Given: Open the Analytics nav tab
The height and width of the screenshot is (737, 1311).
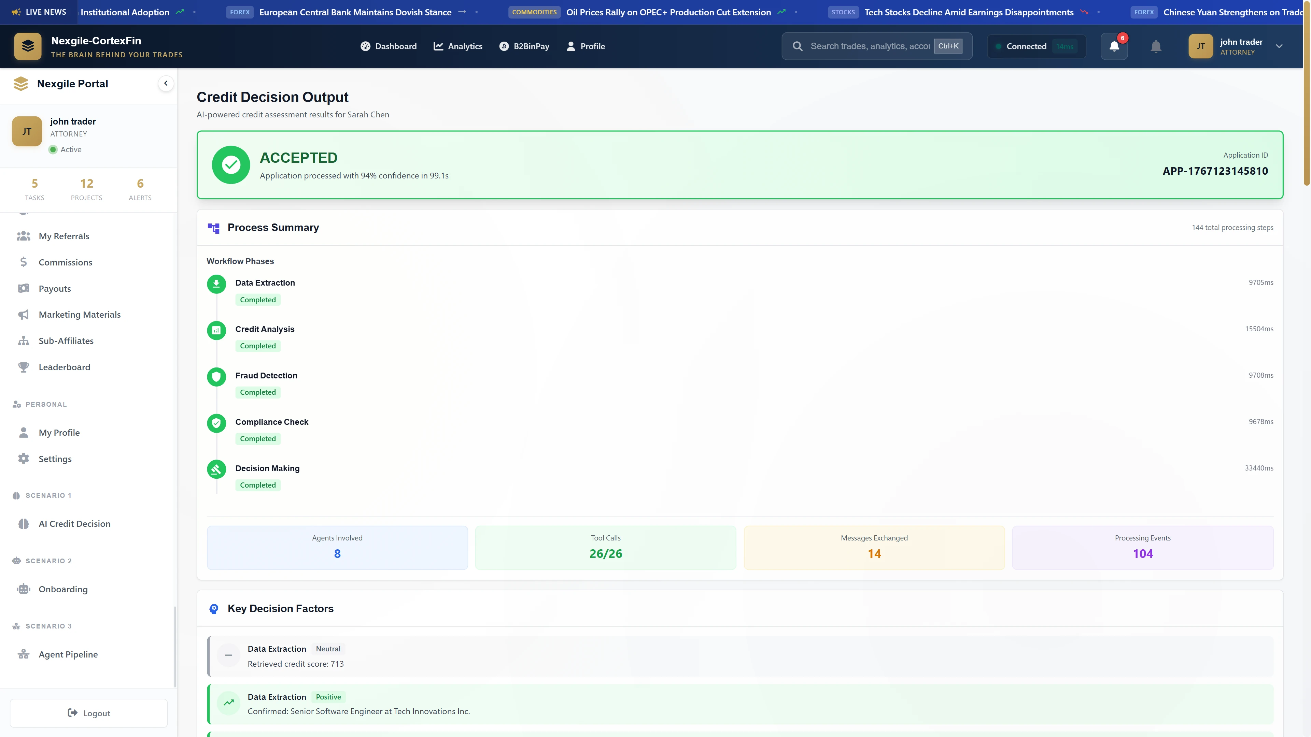Looking at the screenshot, I should [x=457, y=46].
